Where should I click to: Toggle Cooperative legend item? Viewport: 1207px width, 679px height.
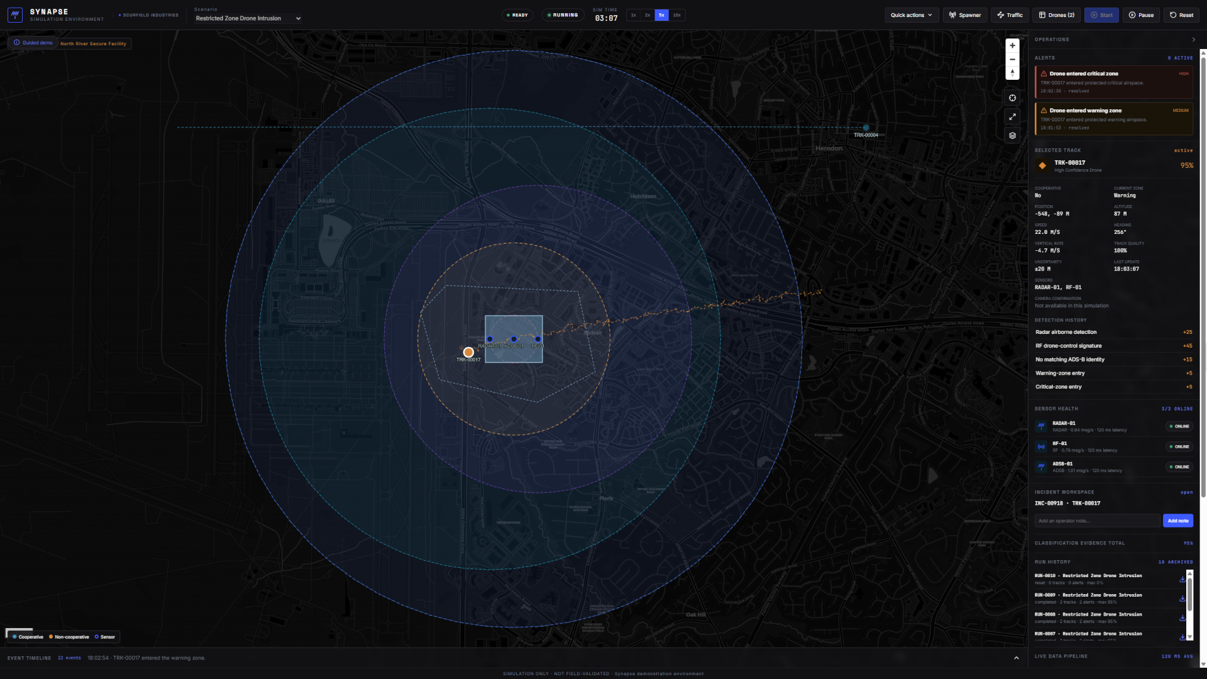tap(28, 637)
